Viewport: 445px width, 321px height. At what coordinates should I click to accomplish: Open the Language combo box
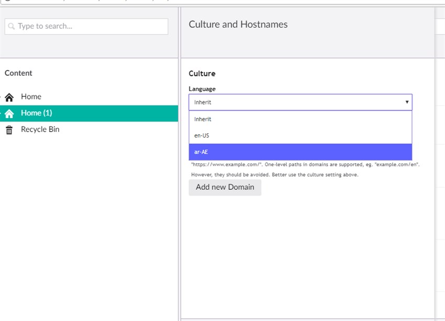(298, 102)
